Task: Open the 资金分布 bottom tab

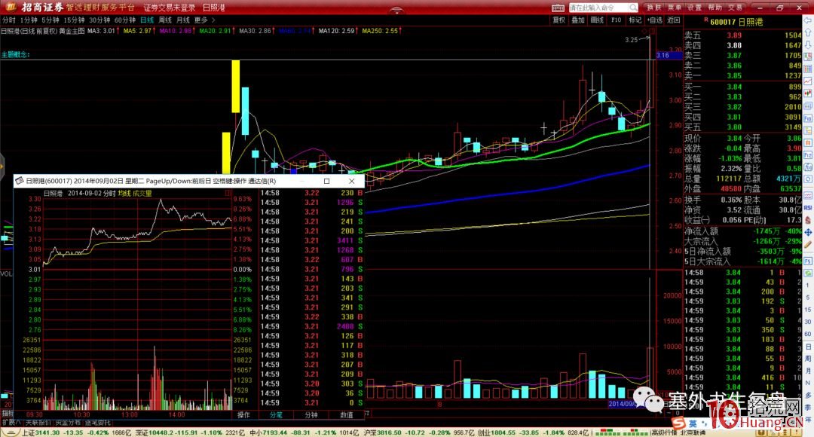Action: pyautogui.click(x=68, y=422)
